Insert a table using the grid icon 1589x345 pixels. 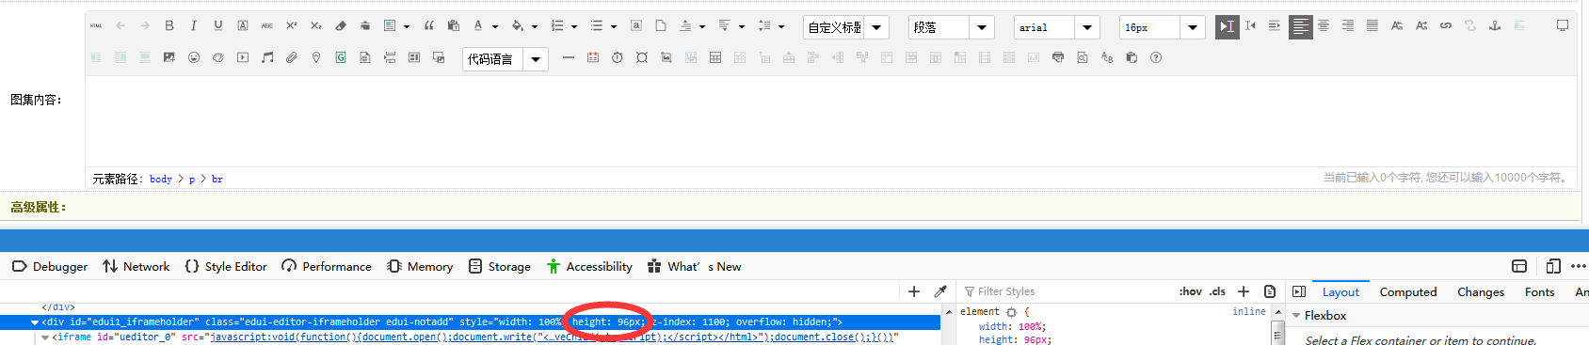point(715,57)
